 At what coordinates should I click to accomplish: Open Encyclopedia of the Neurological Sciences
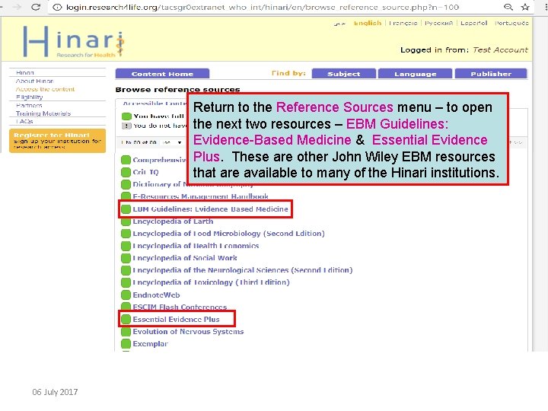243,270
